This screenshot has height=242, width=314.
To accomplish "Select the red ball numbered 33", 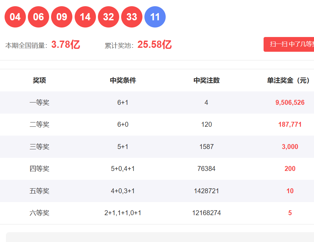I will (x=132, y=17).
